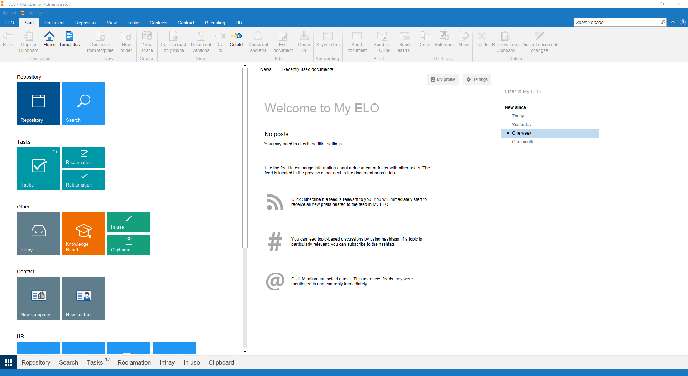Screen dimensions: 688x376
Task: Click in the Search ribbon field
Action: click(617, 22)
